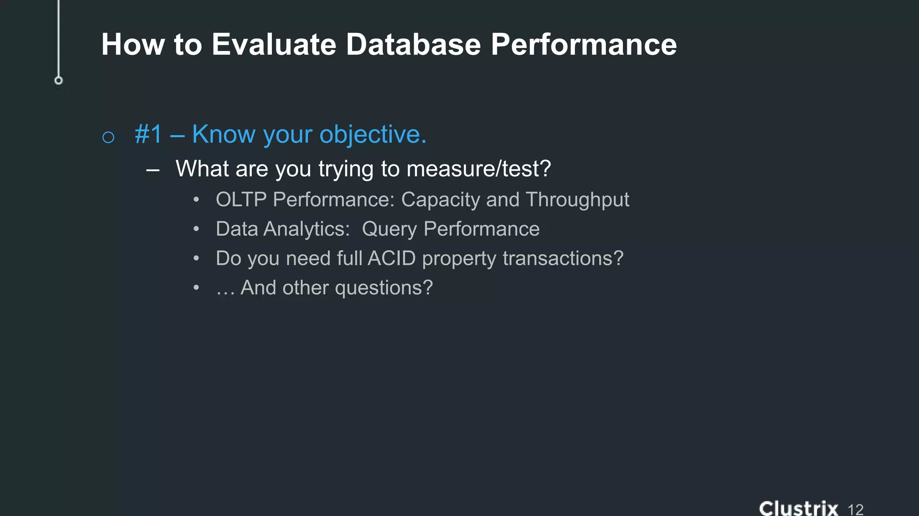Click the bullet dot beside ACID property line
This screenshot has width=919, height=516.
pyautogui.click(x=196, y=258)
